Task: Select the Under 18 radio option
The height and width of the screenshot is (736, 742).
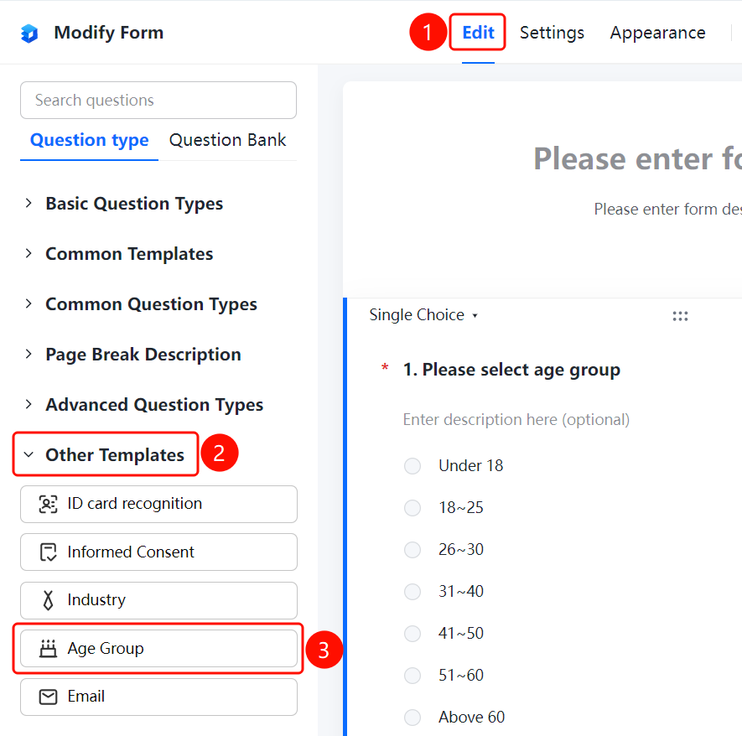Action: [413, 465]
